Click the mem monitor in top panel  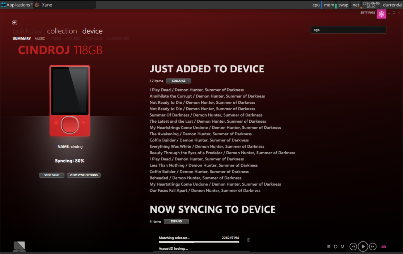point(330,5)
